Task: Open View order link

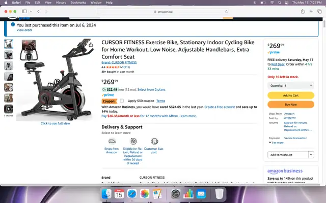Action: 24,30
